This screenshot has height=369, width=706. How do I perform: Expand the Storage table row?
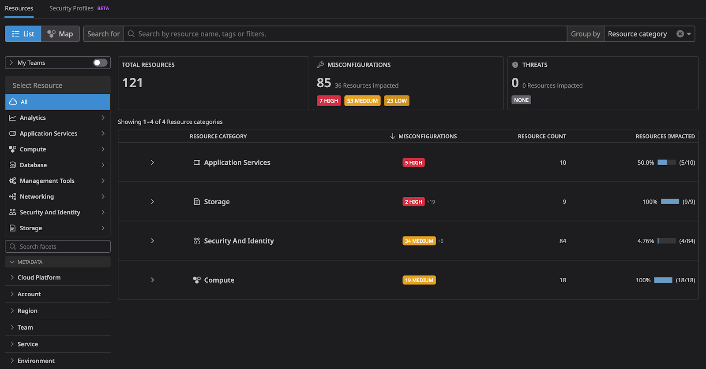tap(153, 202)
